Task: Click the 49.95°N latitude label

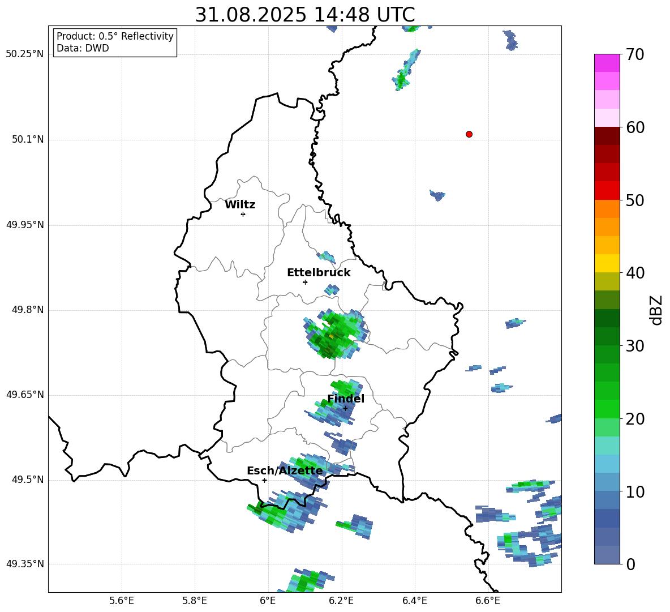Action: tap(25, 225)
